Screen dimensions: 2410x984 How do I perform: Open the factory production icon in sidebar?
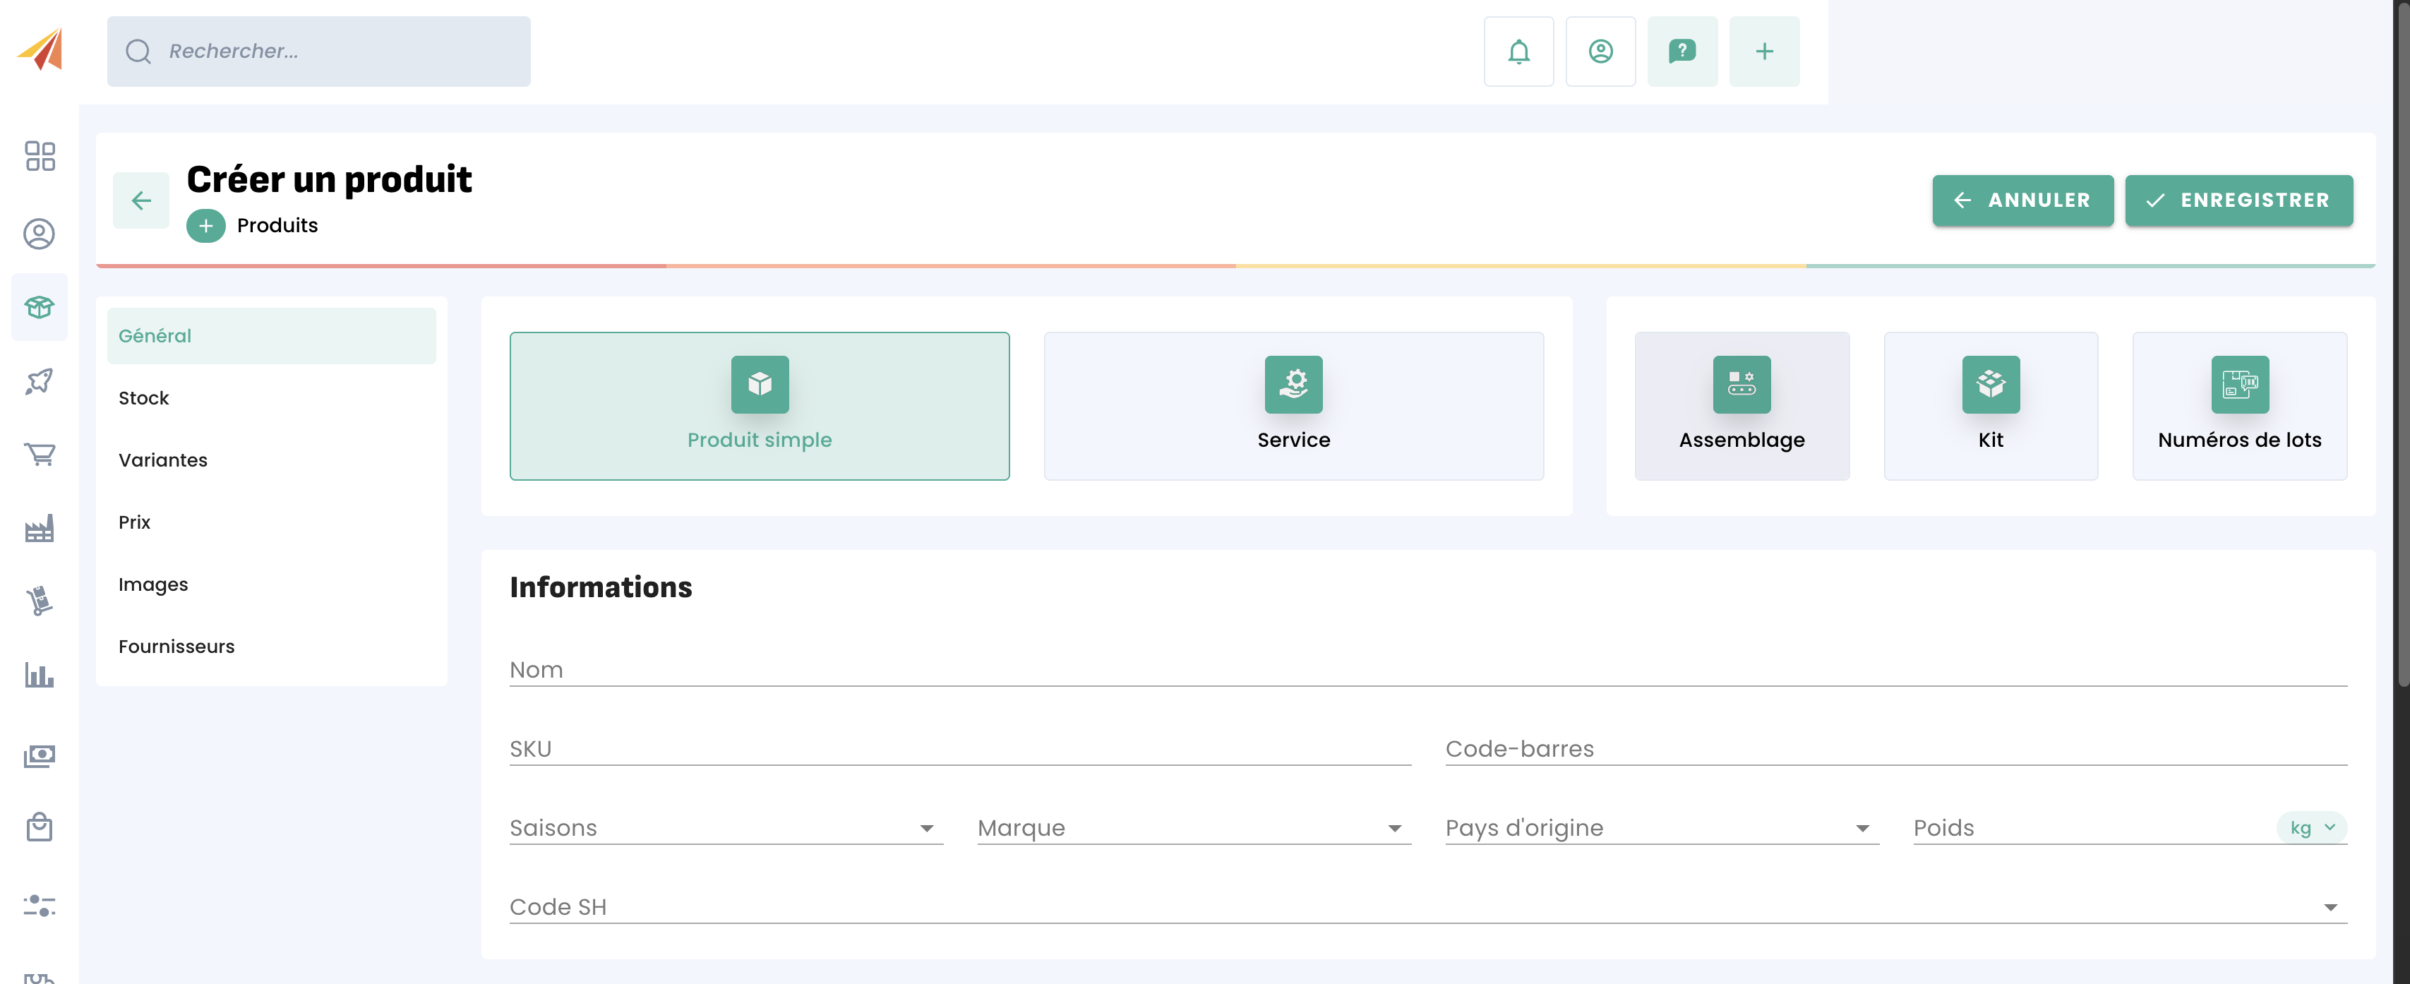pos(40,529)
